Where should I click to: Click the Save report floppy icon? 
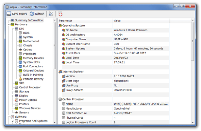[9, 14]
